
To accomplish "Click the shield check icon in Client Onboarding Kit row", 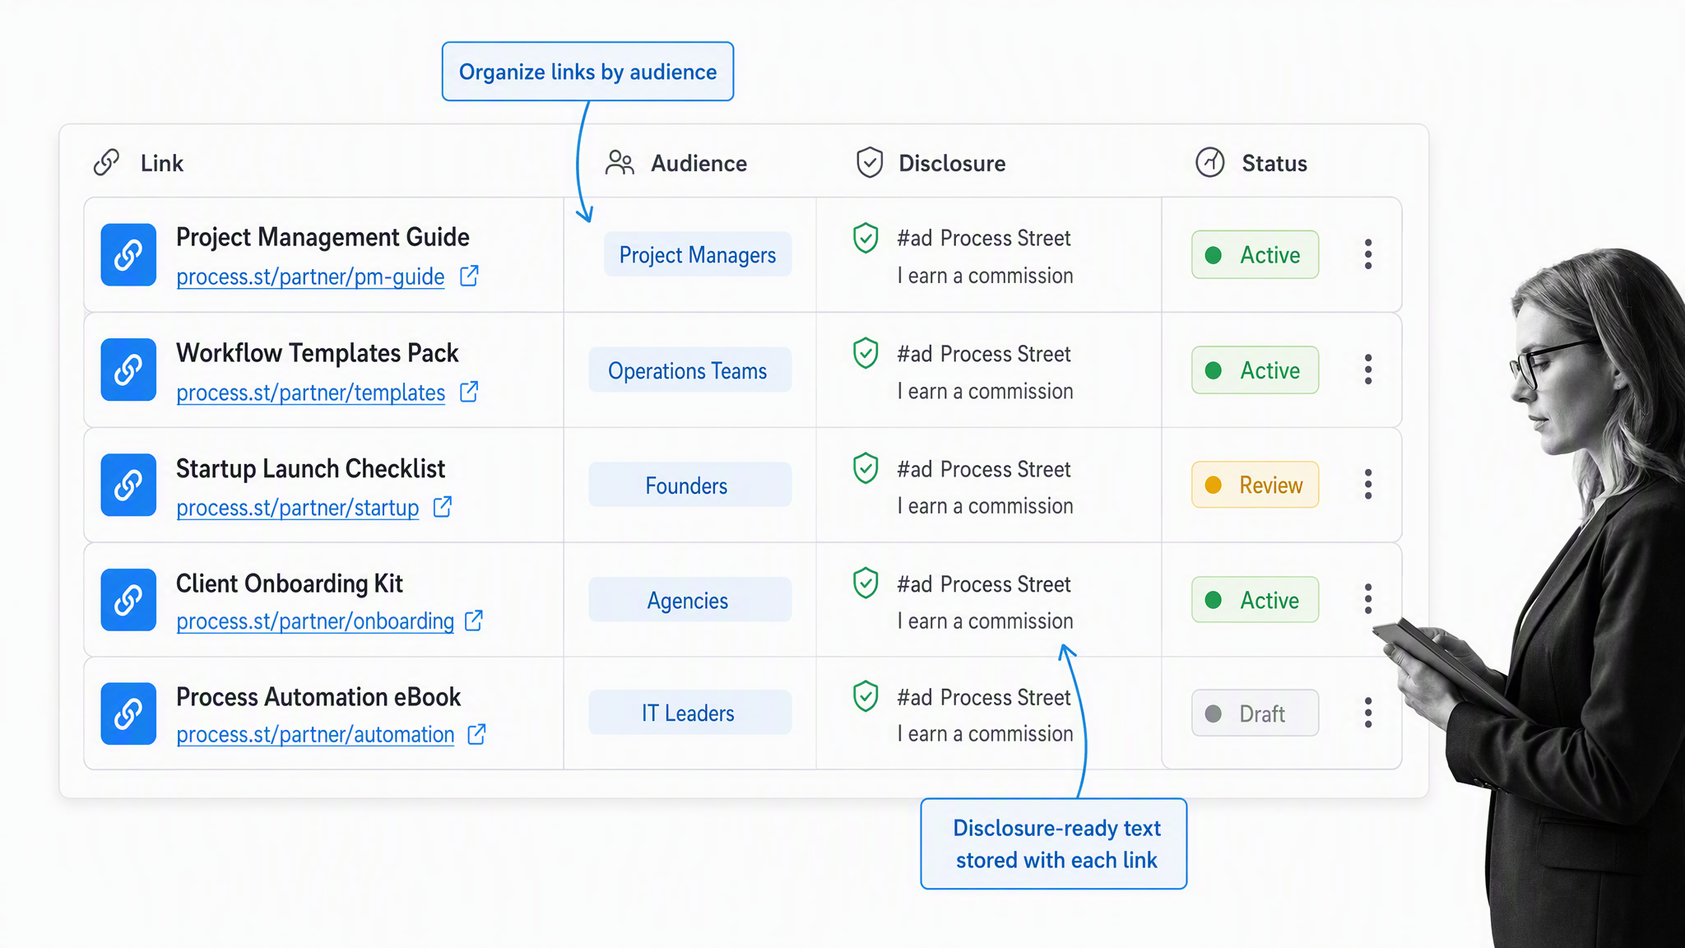I will [866, 583].
